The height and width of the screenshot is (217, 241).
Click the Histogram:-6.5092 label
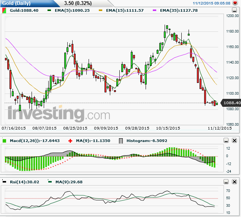147,141
